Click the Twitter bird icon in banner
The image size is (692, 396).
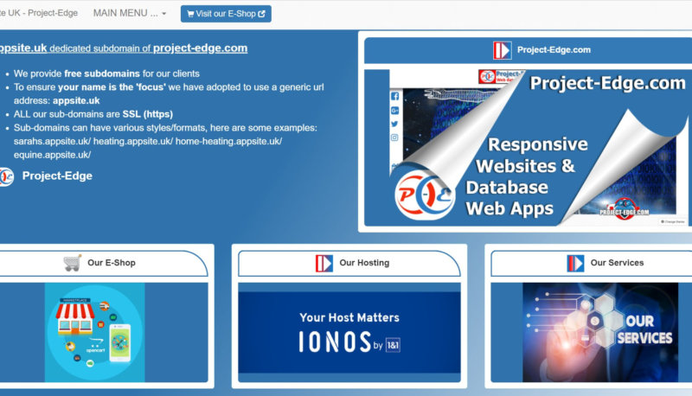(x=394, y=124)
